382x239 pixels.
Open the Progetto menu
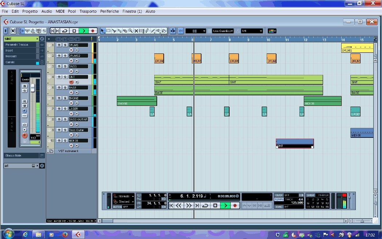click(30, 11)
